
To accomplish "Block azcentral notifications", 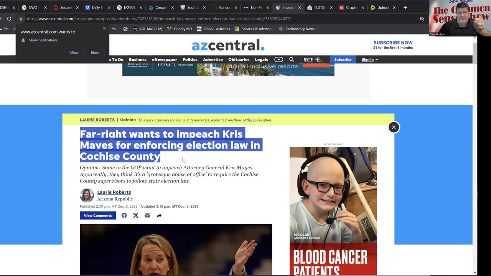I will 95,53.
